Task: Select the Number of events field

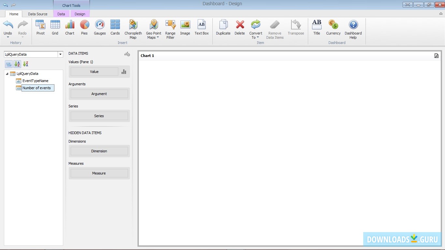Action: click(36, 88)
